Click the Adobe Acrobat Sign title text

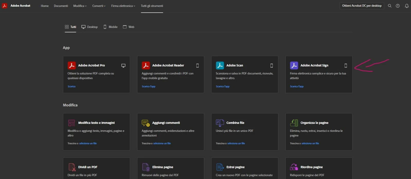314,65
